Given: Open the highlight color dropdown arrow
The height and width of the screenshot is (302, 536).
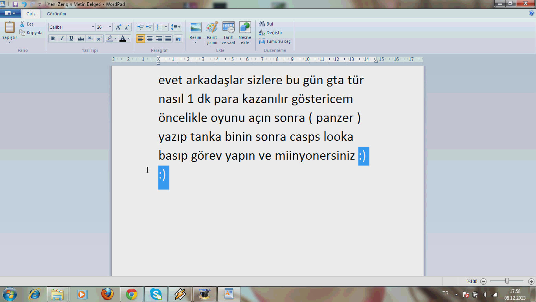Looking at the screenshot, I should point(116,39).
